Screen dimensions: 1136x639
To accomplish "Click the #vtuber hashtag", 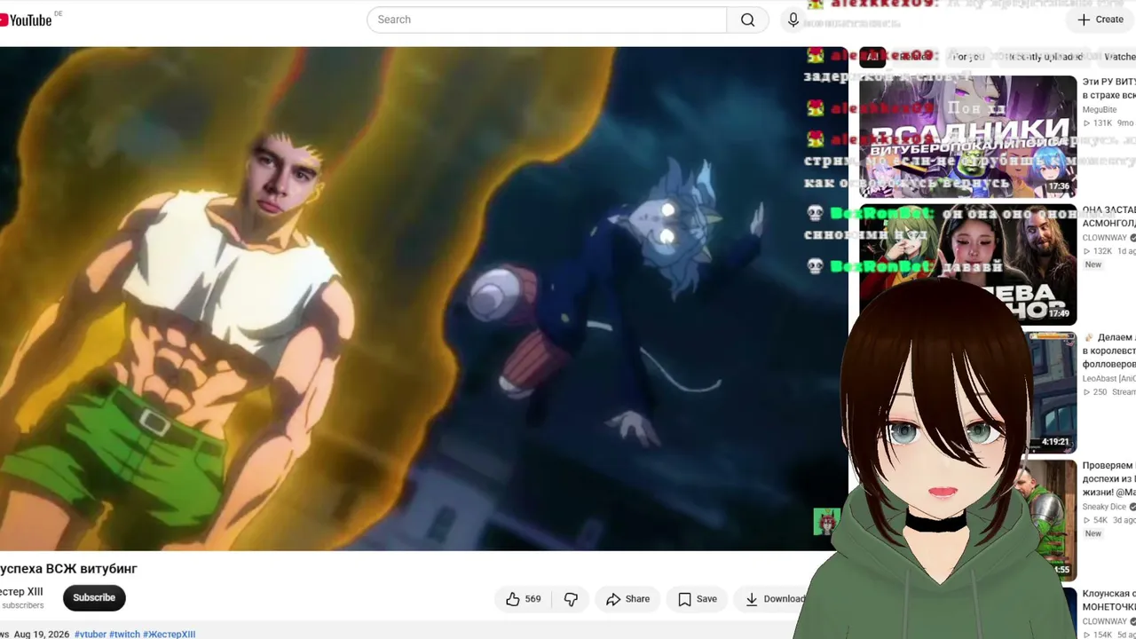I will [x=91, y=635].
